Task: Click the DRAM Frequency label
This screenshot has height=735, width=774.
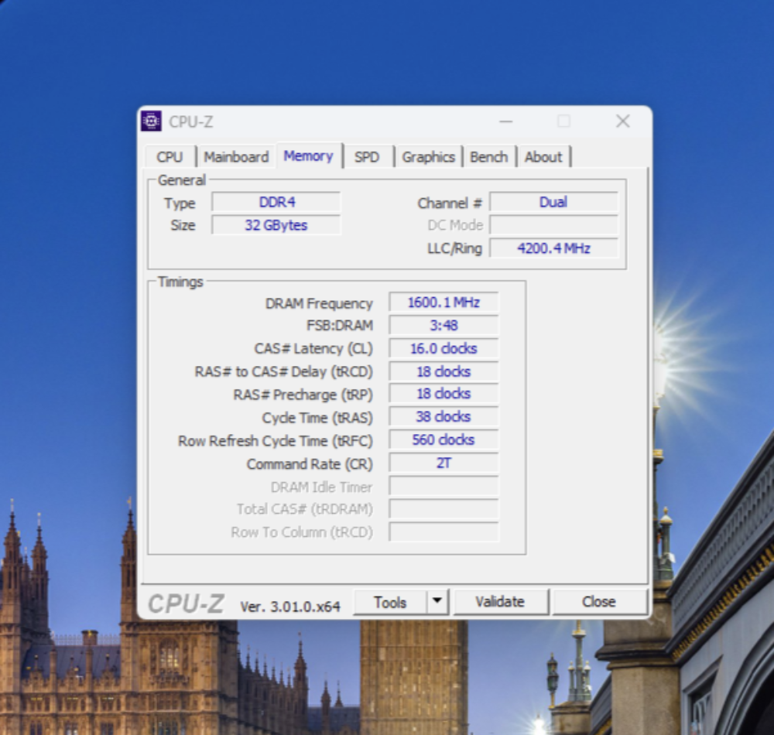Action: [x=319, y=303]
